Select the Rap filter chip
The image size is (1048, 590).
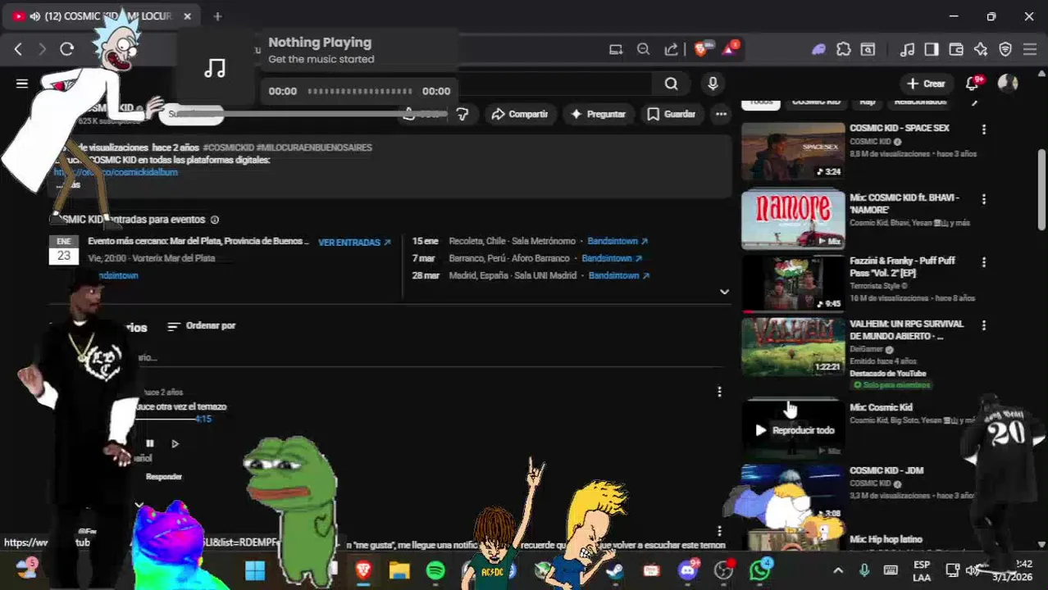pos(868,102)
